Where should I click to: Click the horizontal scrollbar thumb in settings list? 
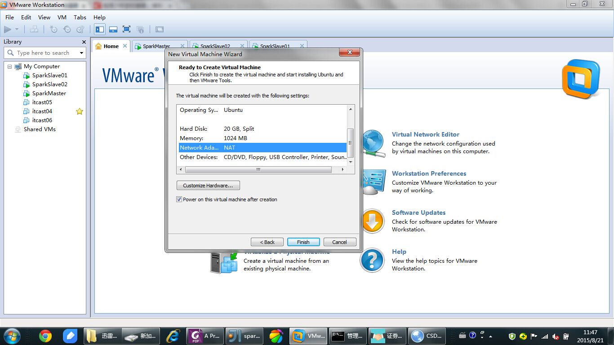click(x=258, y=170)
